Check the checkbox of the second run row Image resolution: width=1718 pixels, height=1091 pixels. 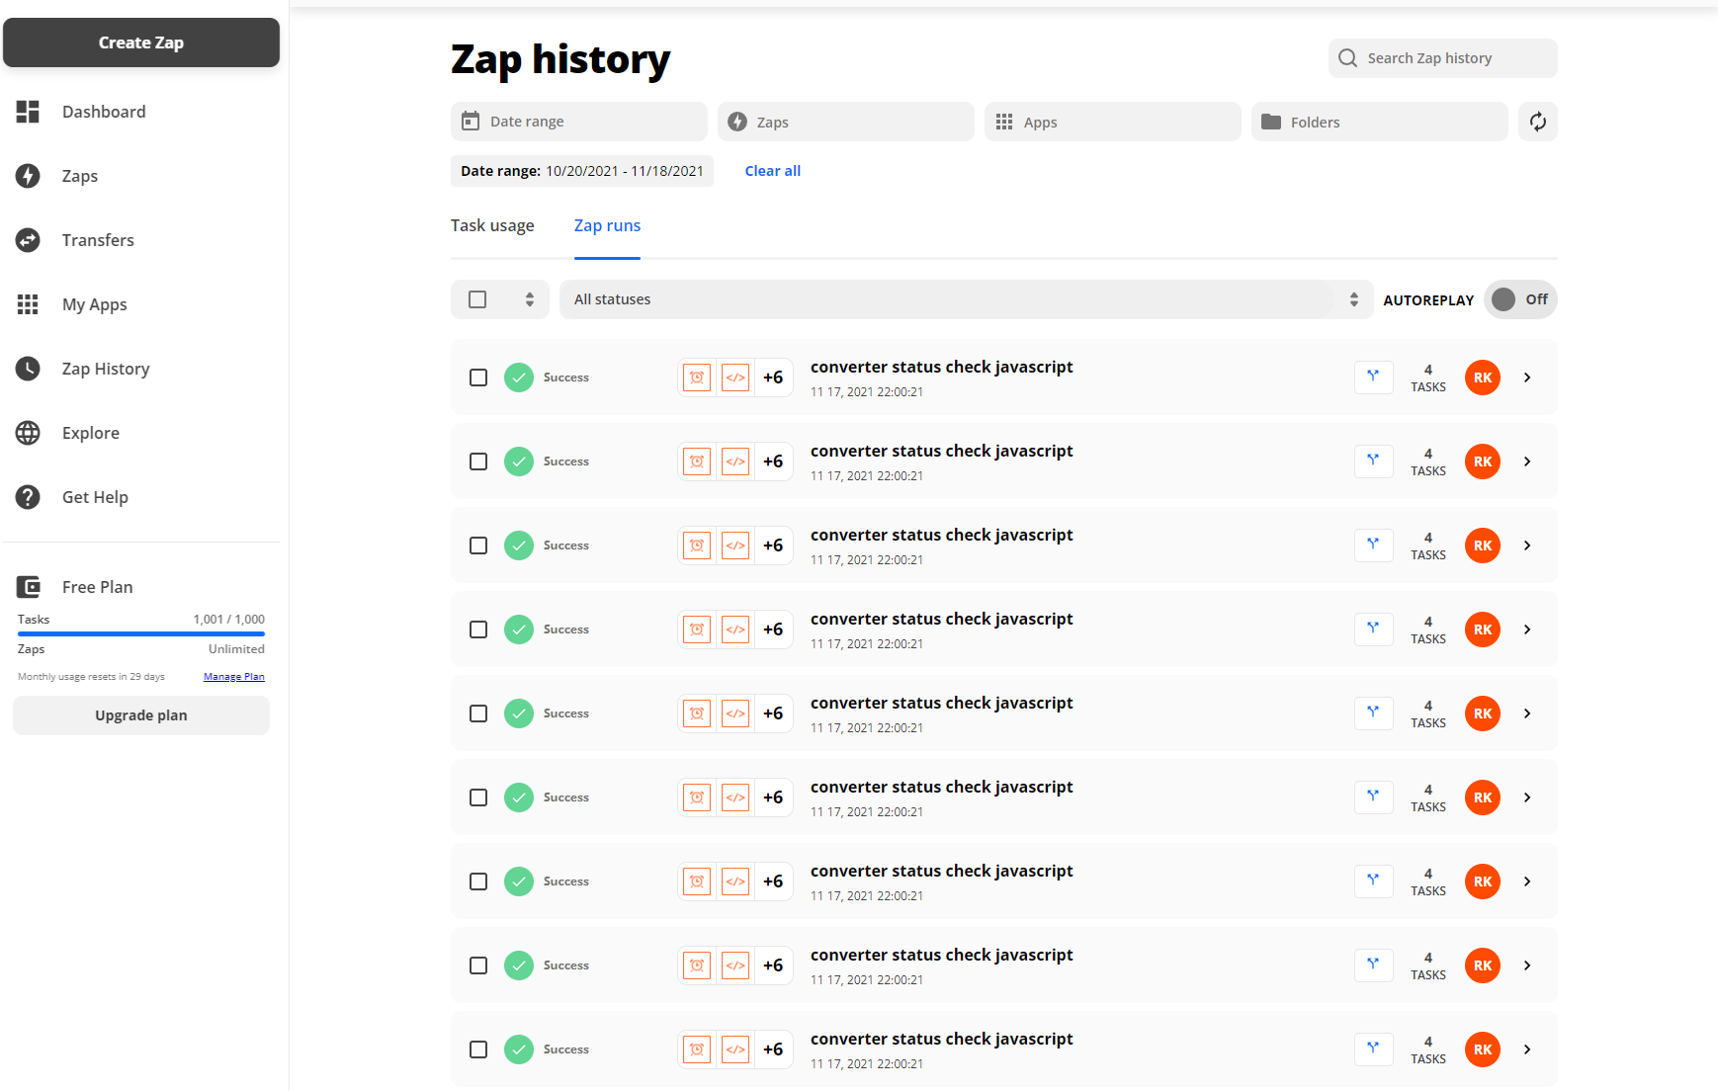(478, 462)
